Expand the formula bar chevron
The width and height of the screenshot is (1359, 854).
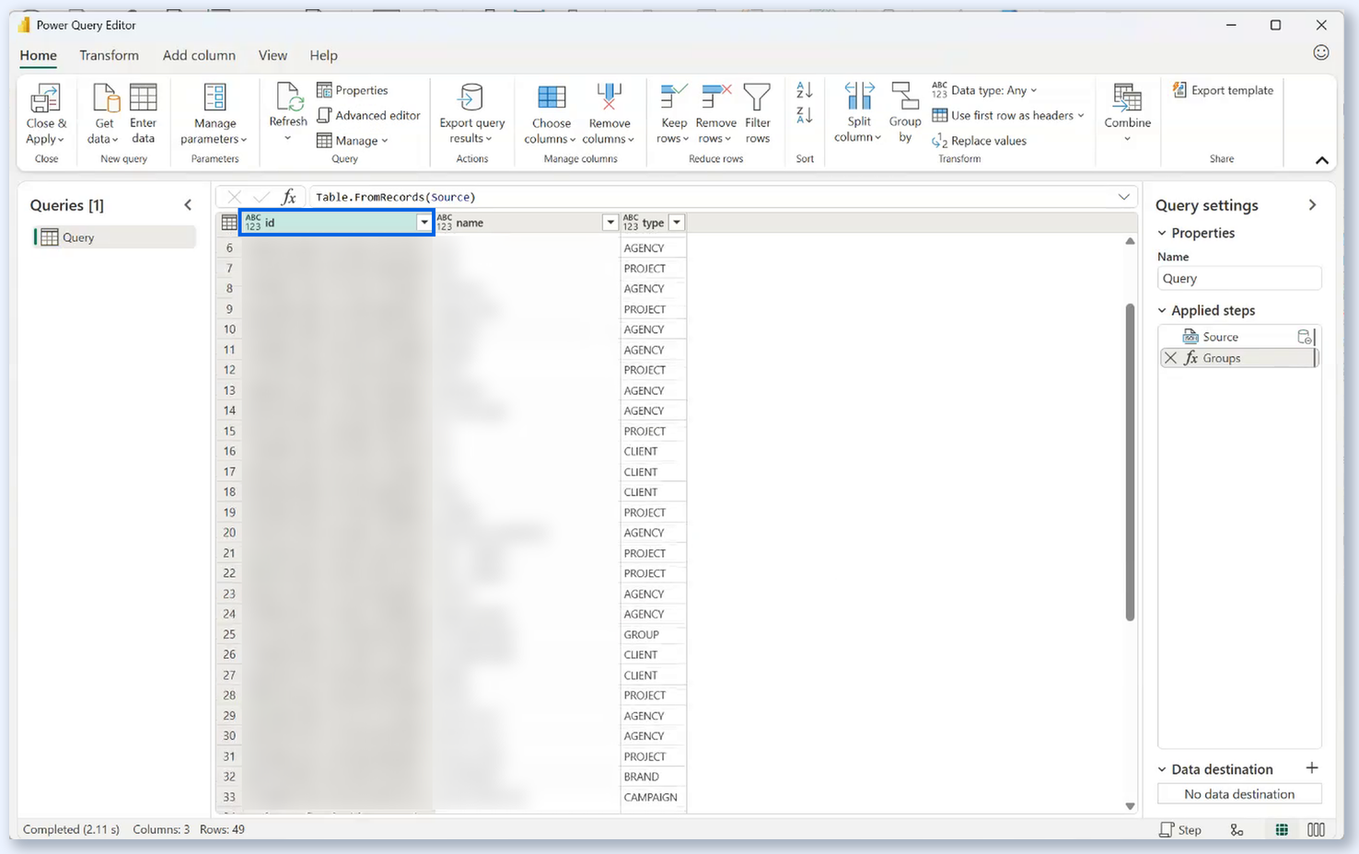[x=1124, y=197]
